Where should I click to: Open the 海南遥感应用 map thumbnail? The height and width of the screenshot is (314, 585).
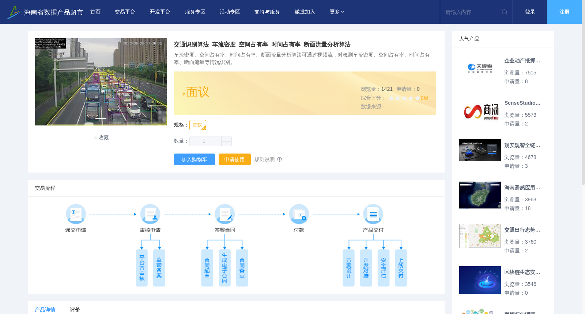click(480, 195)
